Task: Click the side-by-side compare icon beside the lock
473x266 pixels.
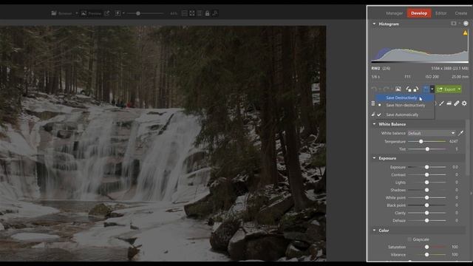Action: point(200,13)
